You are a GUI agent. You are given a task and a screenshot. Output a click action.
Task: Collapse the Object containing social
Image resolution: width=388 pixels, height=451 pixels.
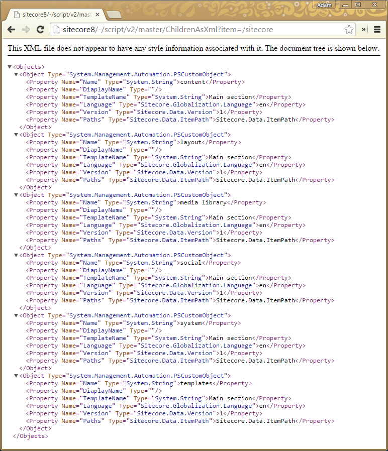point(16,255)
